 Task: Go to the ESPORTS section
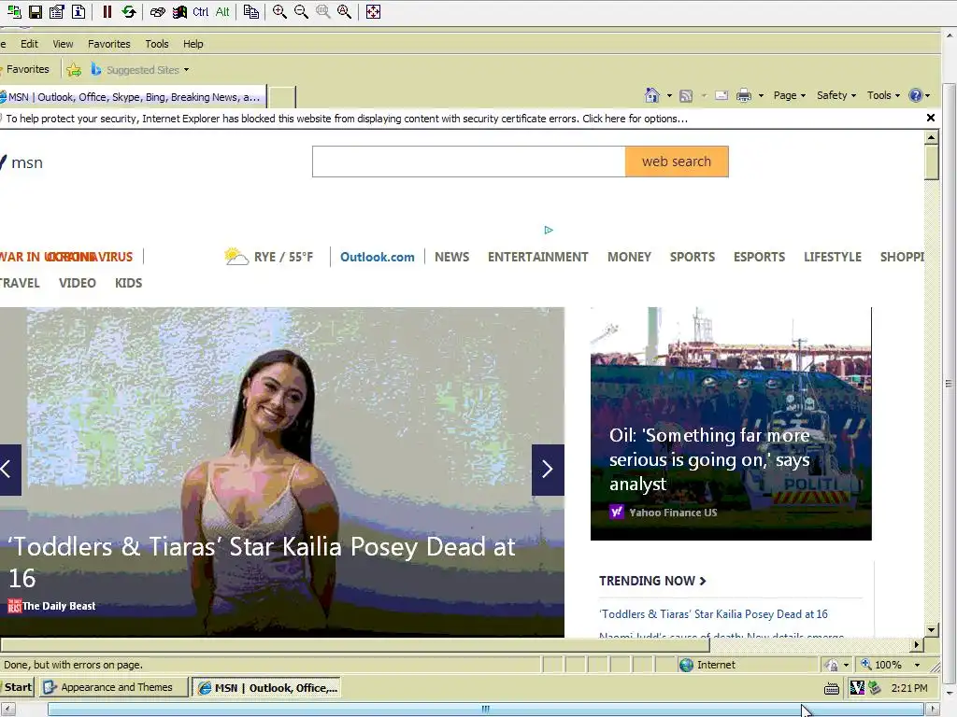point(759,258)
